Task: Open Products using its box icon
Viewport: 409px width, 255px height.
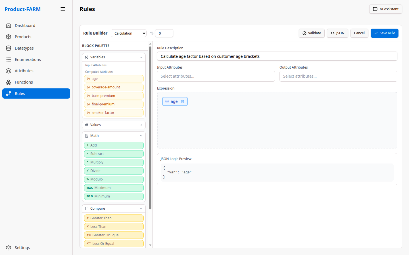Action: click(x=9, y=37)
